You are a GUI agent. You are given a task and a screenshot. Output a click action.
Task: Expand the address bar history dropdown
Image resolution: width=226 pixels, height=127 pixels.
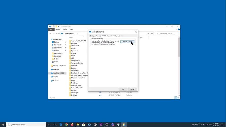click(148, 34)
